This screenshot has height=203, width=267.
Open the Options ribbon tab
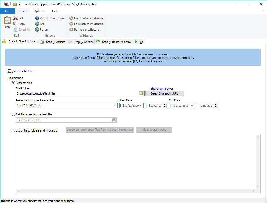tap(39, 11)
